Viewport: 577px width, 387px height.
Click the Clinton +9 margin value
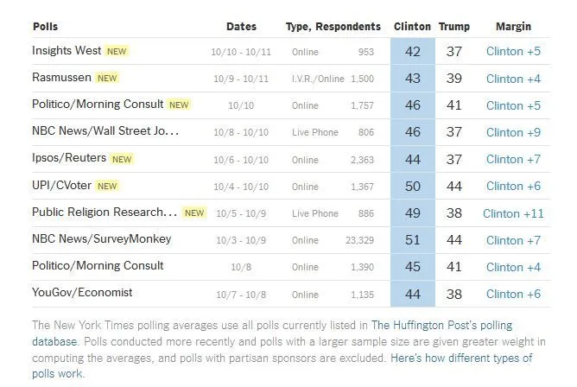pos(513,132)
